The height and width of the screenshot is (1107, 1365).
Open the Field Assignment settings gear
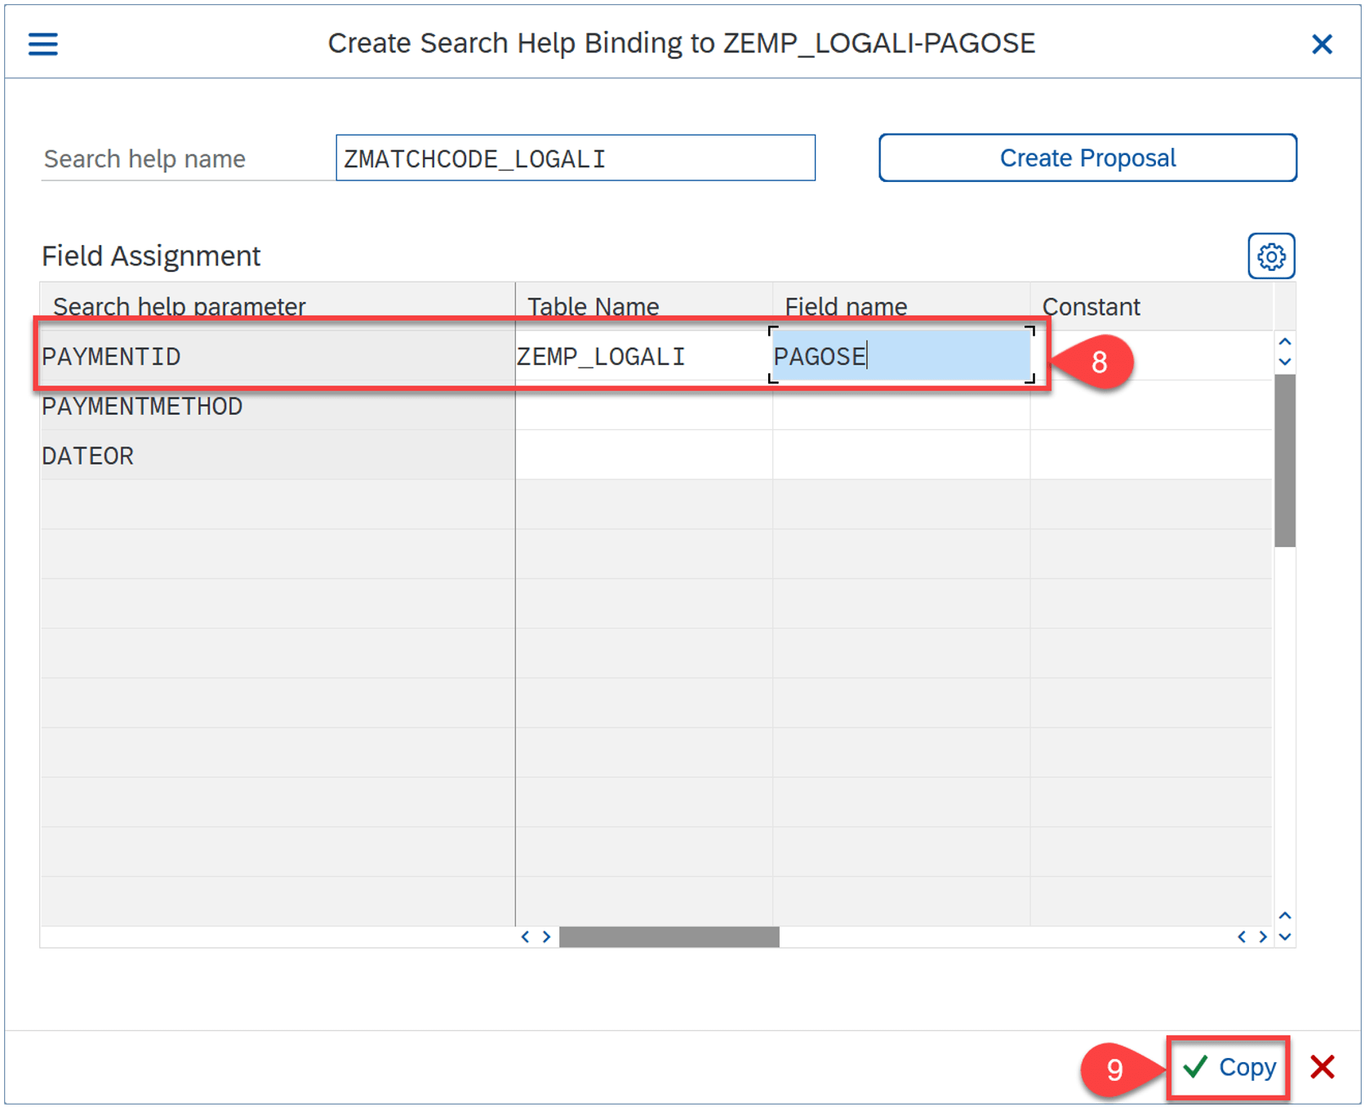click(1270, 256)
